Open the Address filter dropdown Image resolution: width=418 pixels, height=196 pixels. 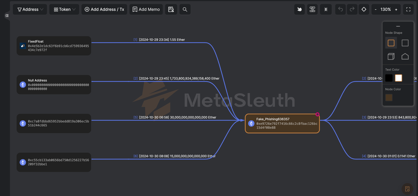(30, 9)
